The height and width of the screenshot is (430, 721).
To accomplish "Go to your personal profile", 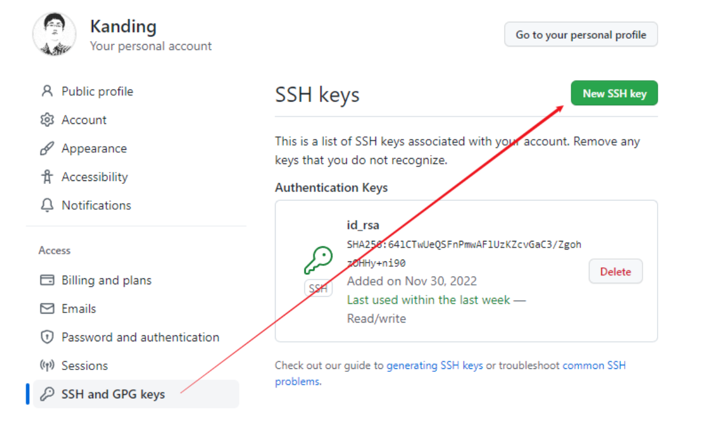I will point(581,35).
